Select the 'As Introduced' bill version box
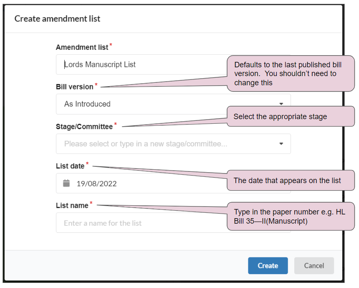This screenshot has width=359, height=288. [x=173, y=104]
